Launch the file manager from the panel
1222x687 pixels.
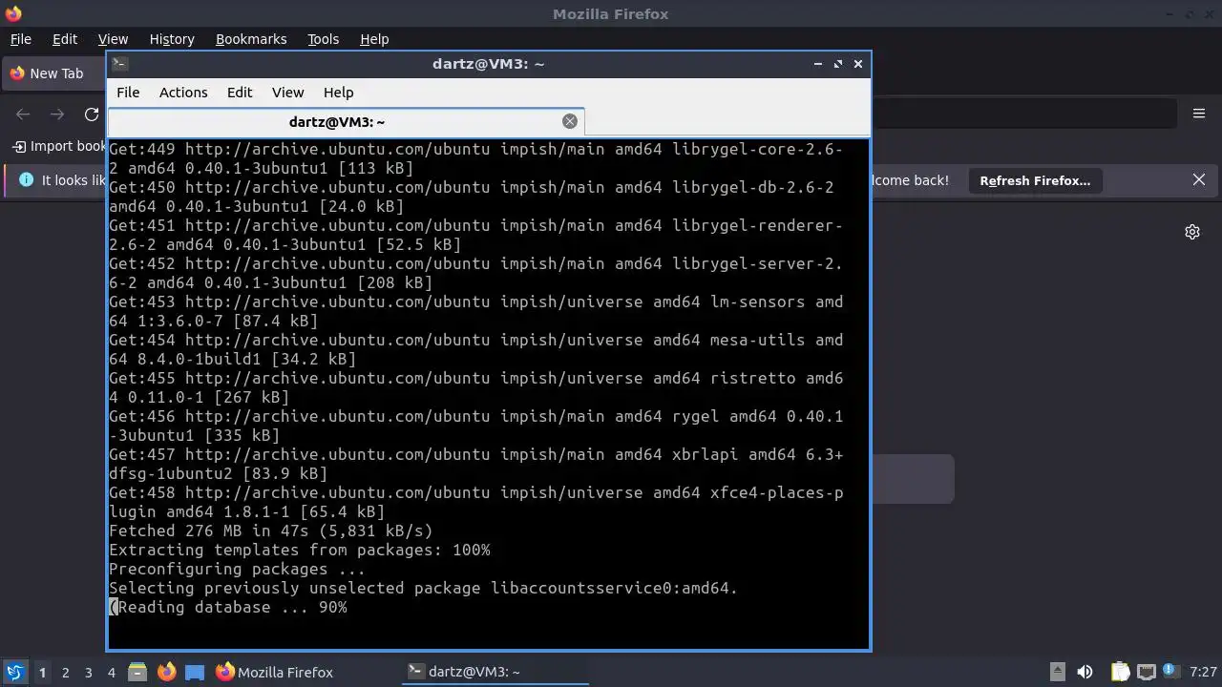tap(137, 672)
